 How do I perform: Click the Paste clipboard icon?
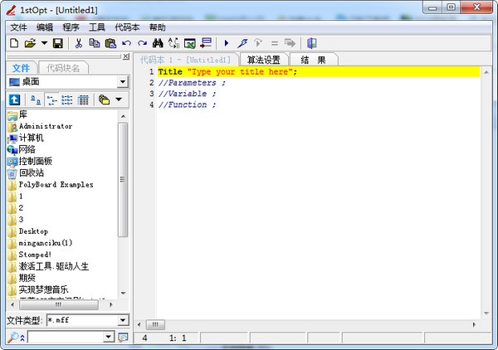110,43
